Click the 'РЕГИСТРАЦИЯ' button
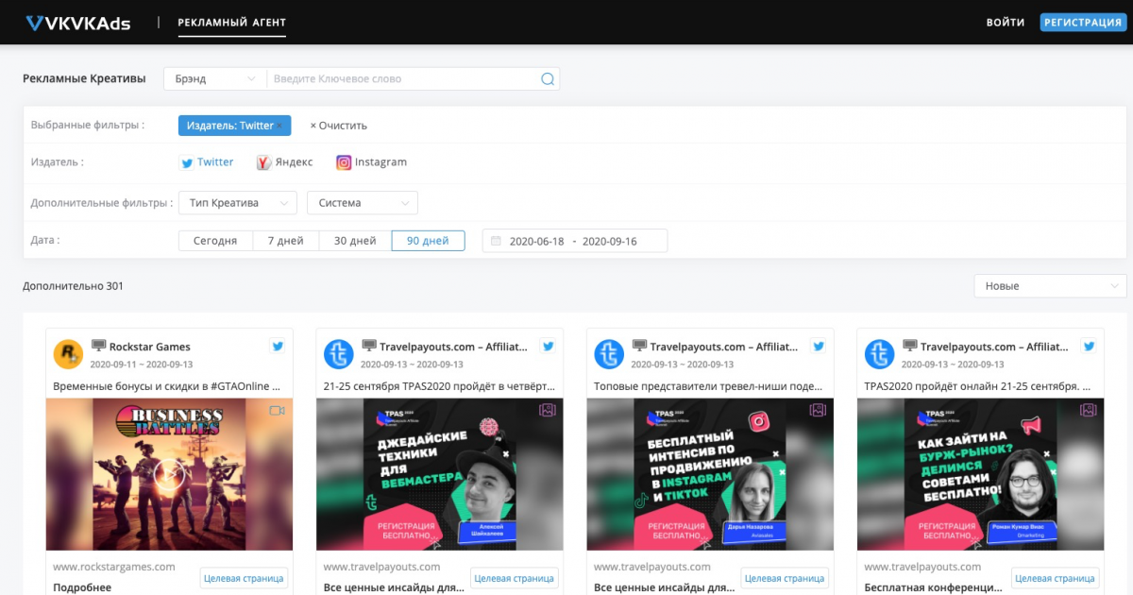Image resolution: width=1133 pixels, height=595 pixels. [x=1083, y=23]
